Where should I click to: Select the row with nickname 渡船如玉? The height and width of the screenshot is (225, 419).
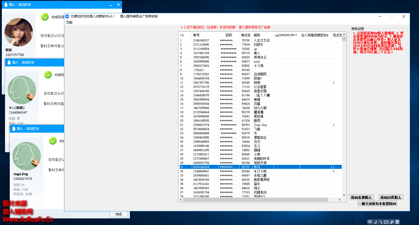pyautogui.click(x=260, y=137)
